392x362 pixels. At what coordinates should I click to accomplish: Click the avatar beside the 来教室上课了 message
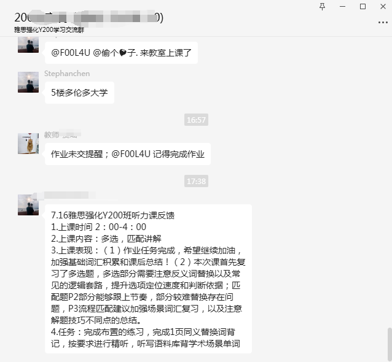click(x=28, y=44)
